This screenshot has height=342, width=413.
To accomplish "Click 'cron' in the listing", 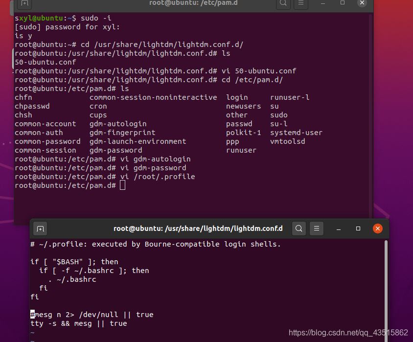I will pos(98,106).
